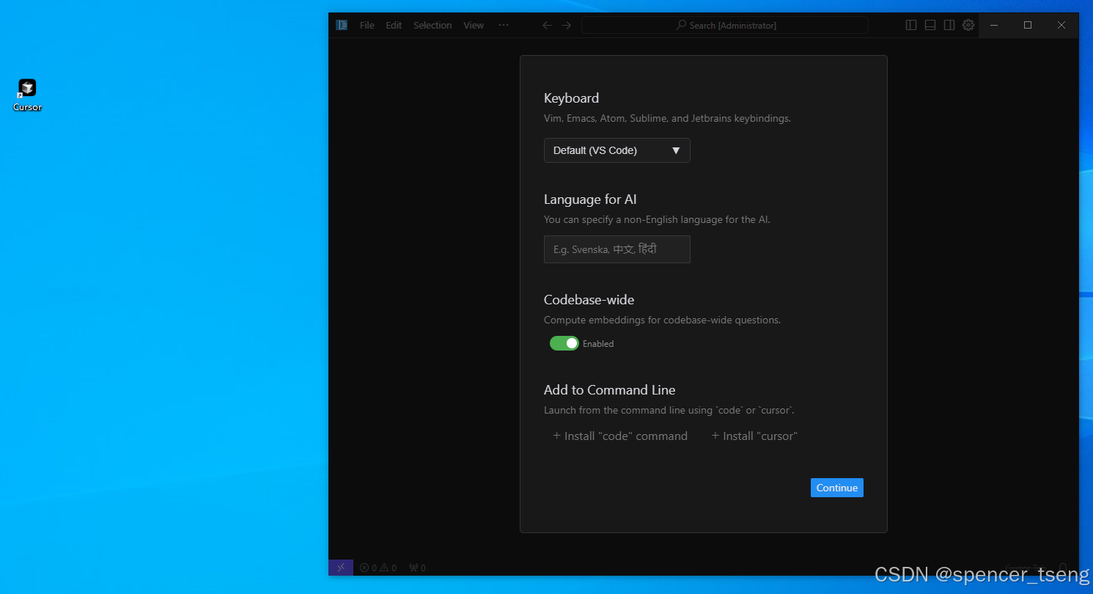
Task: Show more menus via the ellipsis
Action: [504, 25]
